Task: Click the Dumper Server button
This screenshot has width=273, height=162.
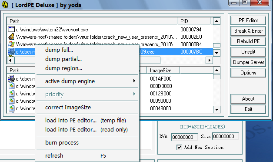Action: coord(248,62)
